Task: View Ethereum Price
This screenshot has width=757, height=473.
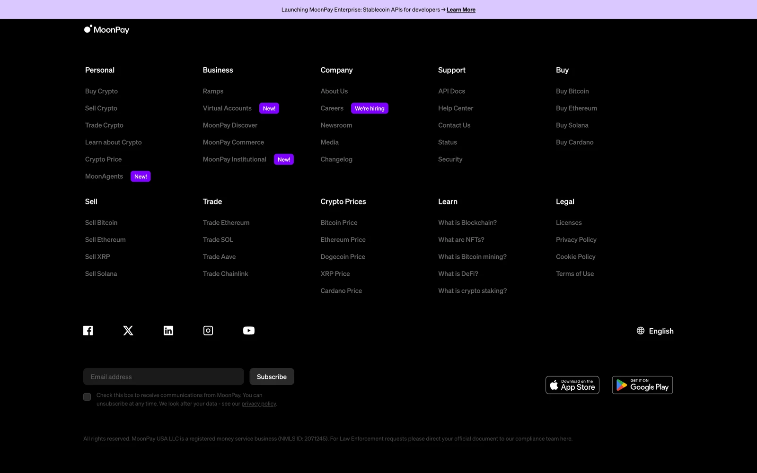Action: coord(343,240)
